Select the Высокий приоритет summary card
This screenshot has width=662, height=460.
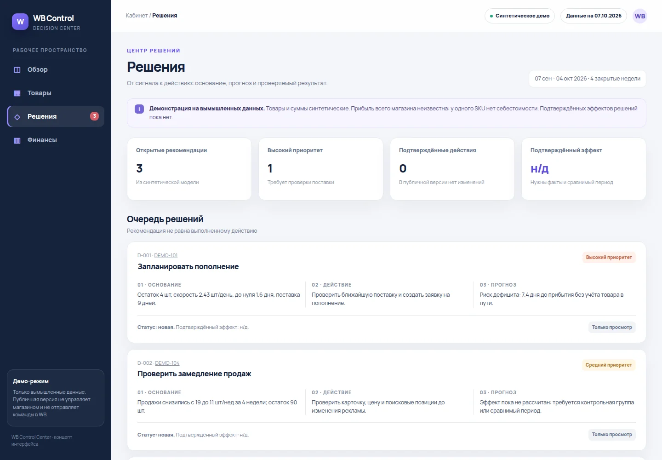[321, 169]
